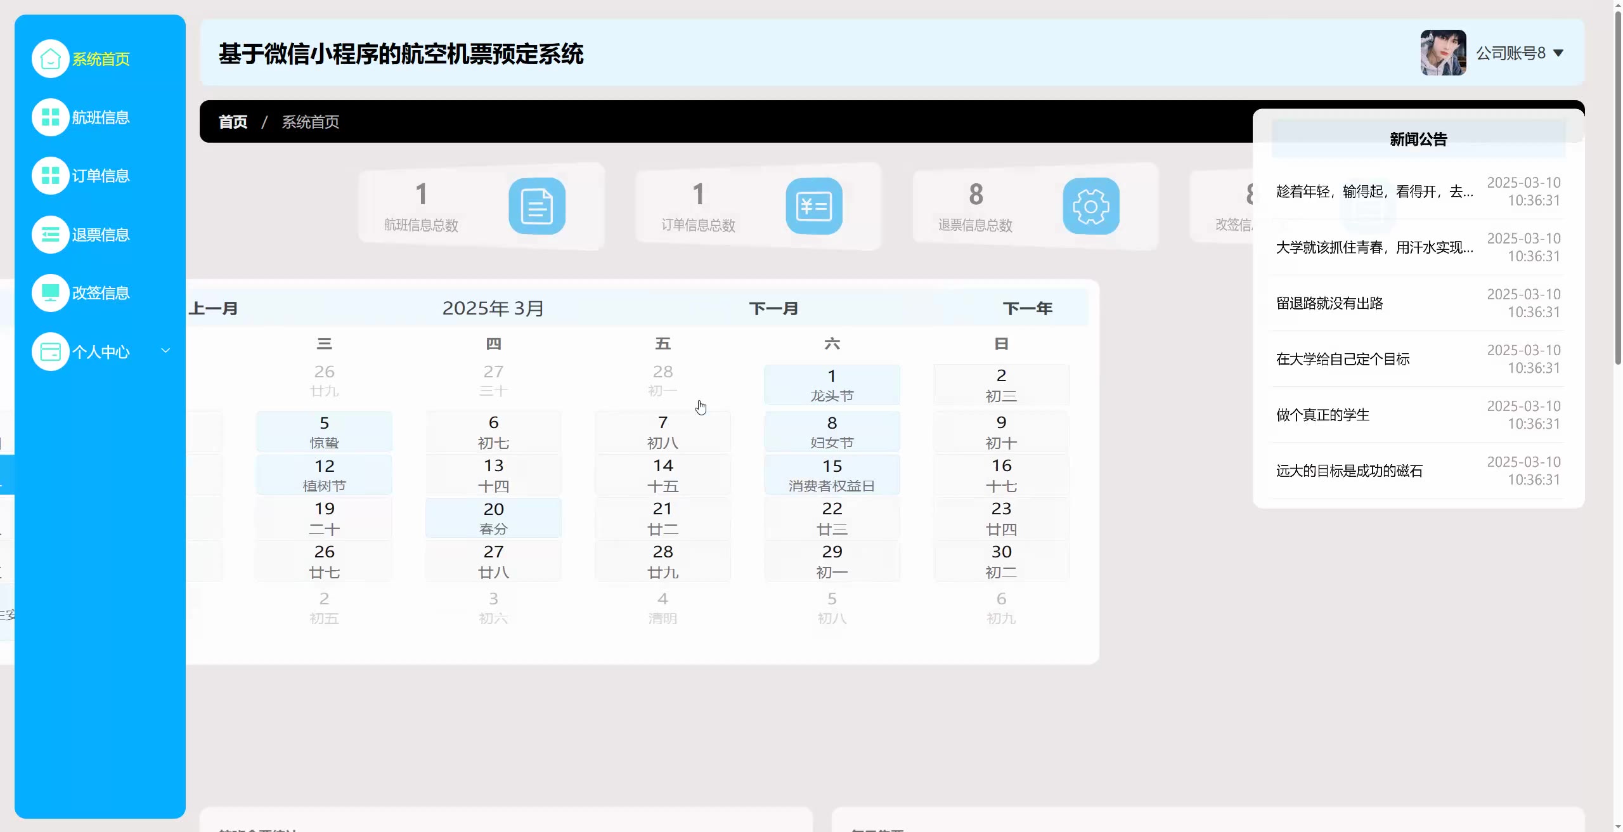Open the 订单信息 menu item
Viewport: 1623px width, 832px height.
[x=101, y=176]
